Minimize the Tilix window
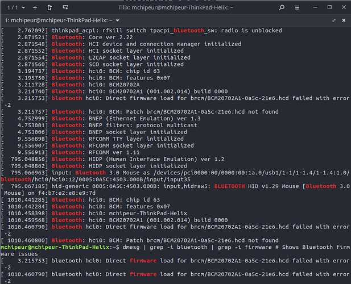 (315, 7)
